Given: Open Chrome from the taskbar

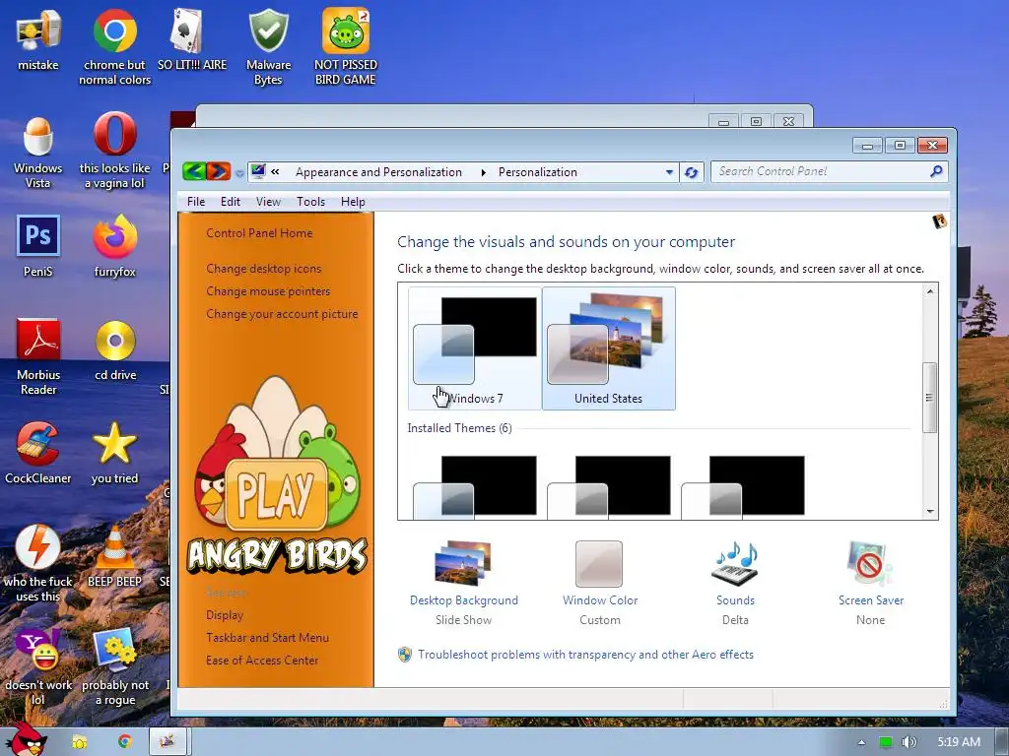Looking at the screenshot, I should click(125, 742).
